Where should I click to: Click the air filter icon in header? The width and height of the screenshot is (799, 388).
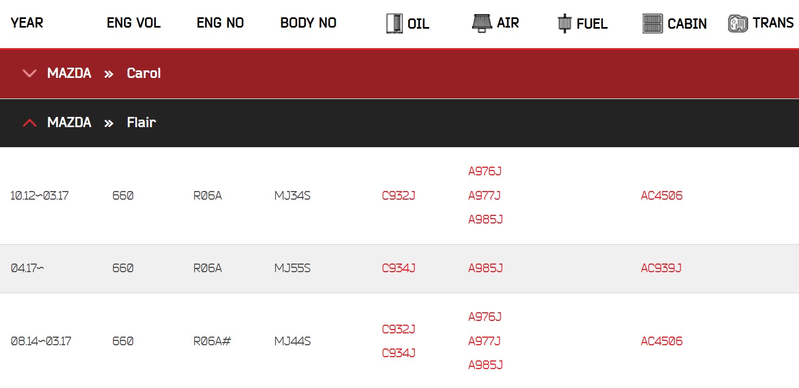(x=481, y=23)
